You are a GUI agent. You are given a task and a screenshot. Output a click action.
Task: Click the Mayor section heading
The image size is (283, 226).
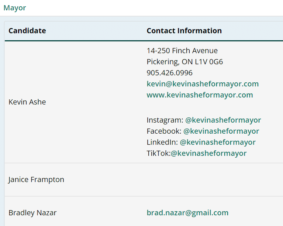tap(15, 8)
